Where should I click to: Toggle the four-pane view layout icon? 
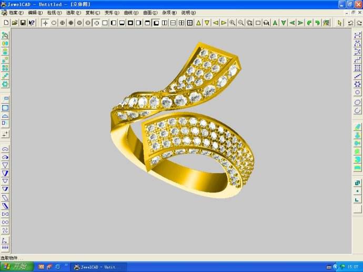tap(181, 23)
